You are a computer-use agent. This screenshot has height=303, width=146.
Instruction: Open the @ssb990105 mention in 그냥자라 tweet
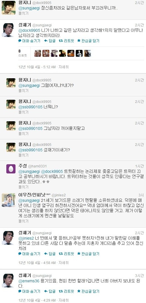pyautogui.click(x=30, y=128)
